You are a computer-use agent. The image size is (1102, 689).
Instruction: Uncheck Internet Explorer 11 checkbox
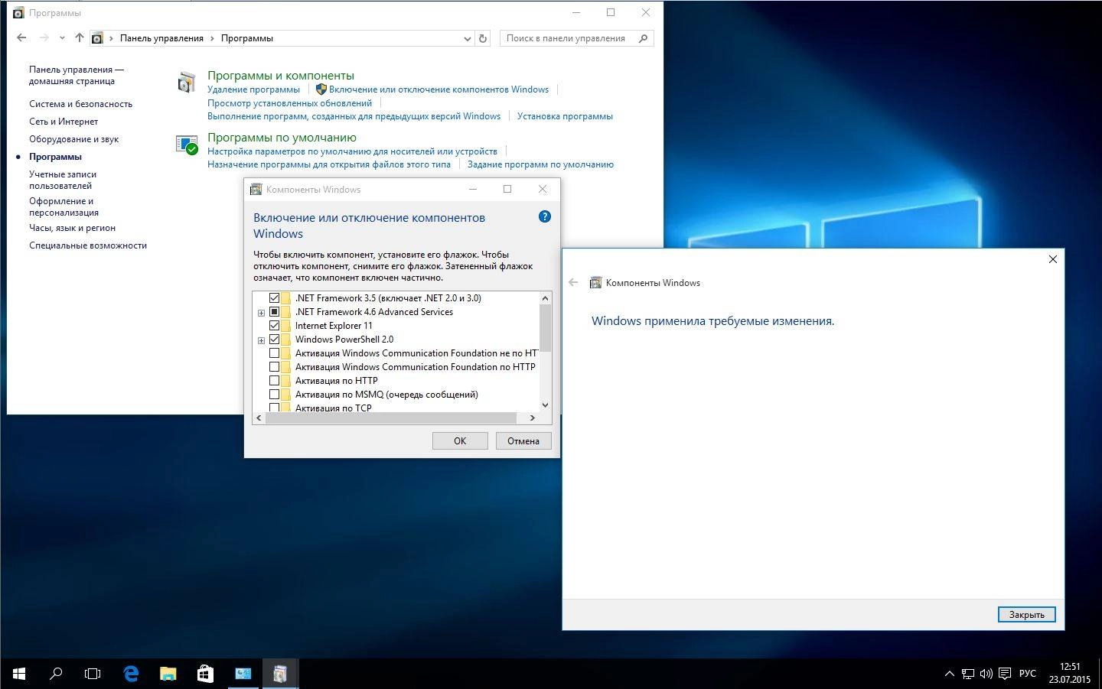(x=274, y=326)
